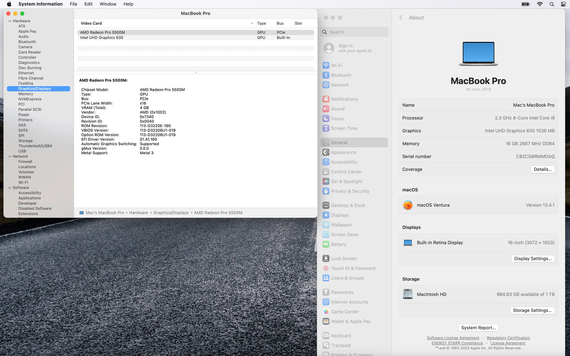Select the Touch ID & Password fingerprint icon
Screen dimensions: 570x356
tap(326, 268)
